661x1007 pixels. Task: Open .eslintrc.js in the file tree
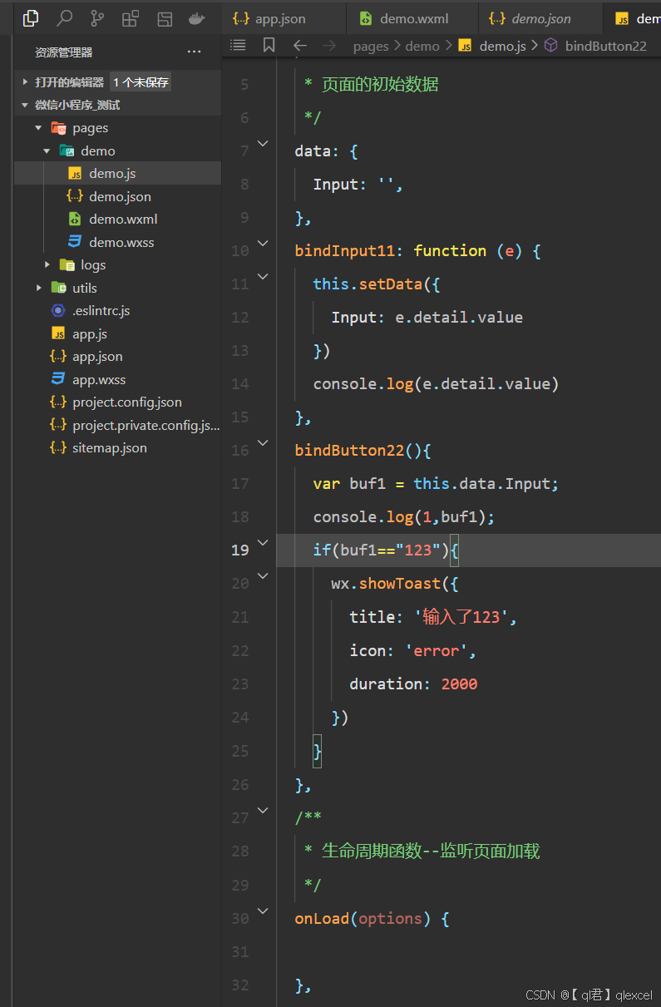pos(118,310)
